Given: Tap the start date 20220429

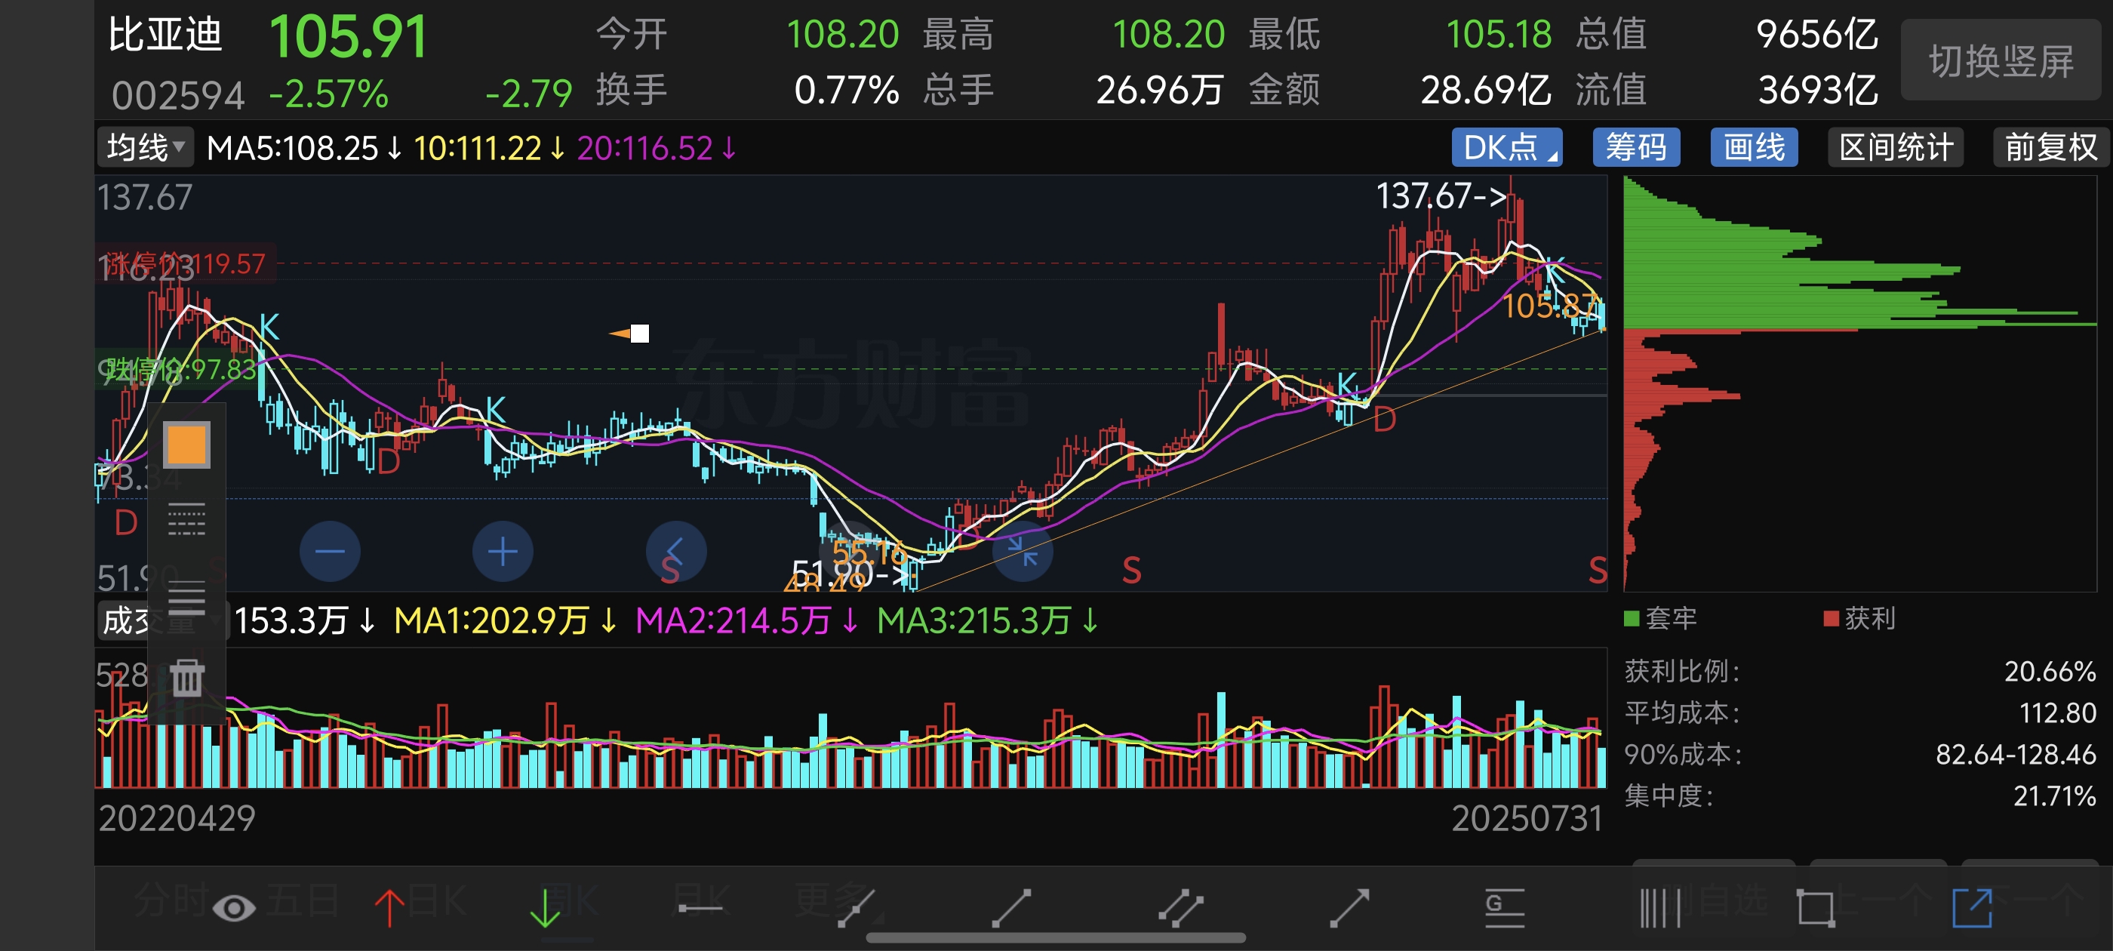Looking at the screenshot, I should coord(177,818).
